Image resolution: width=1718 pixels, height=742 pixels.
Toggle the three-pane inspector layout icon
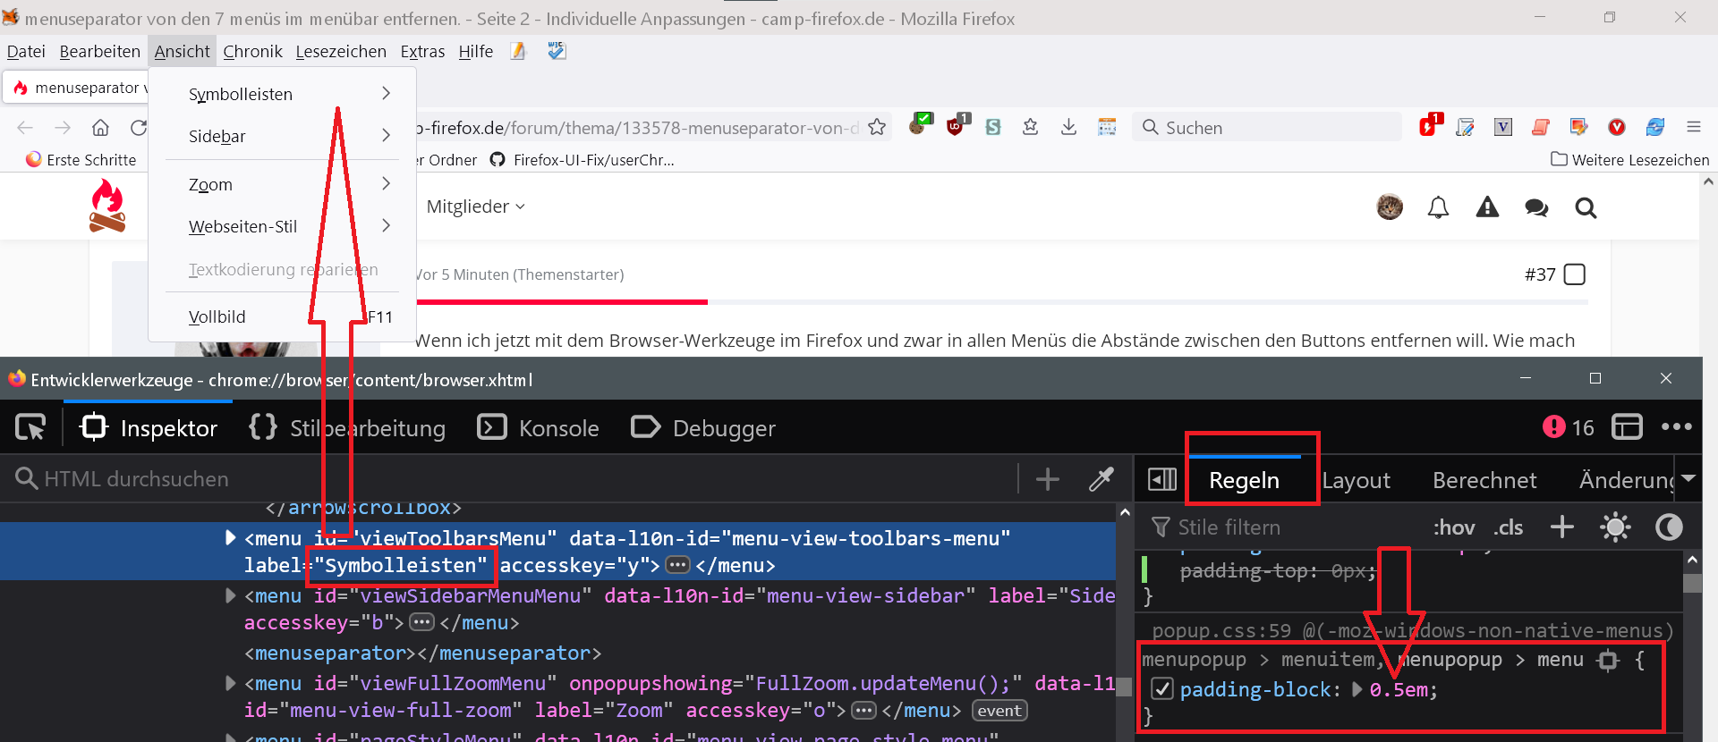[1161, 480]
